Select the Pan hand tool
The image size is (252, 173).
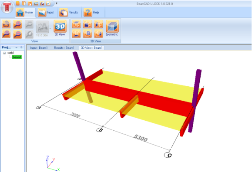point(6,24)
